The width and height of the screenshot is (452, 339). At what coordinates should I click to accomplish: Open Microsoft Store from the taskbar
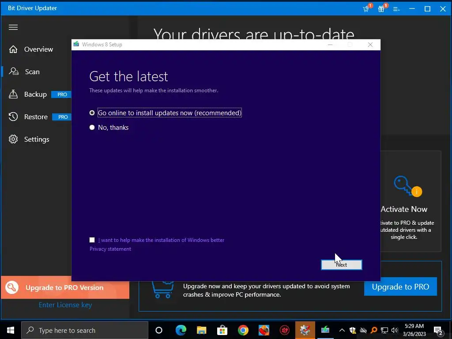click(222, 330)
